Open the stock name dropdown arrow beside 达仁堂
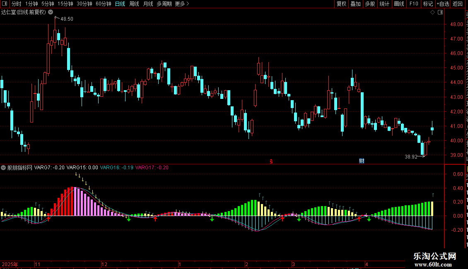Viewport: 468px width, 269px height. coord(51,12)
